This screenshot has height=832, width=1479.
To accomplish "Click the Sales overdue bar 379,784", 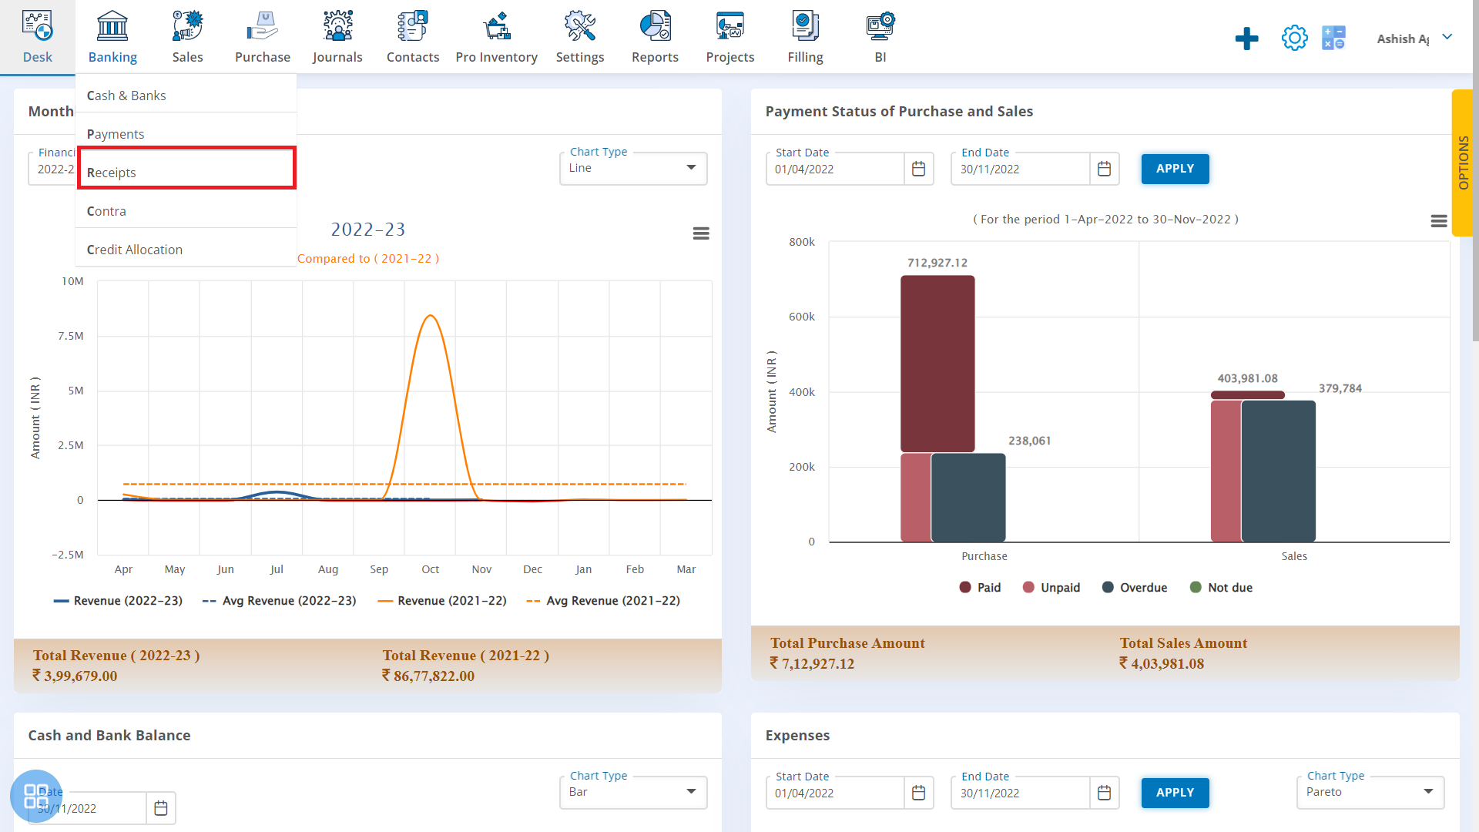I will 1279,471.
